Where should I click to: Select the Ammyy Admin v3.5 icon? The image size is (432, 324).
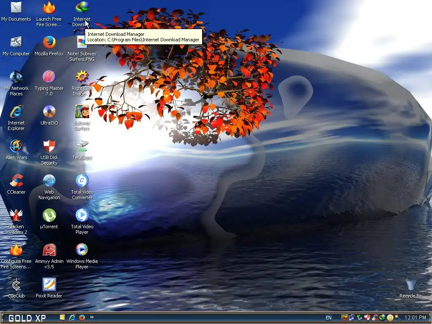pyautogui.click(x=49, y=256)
